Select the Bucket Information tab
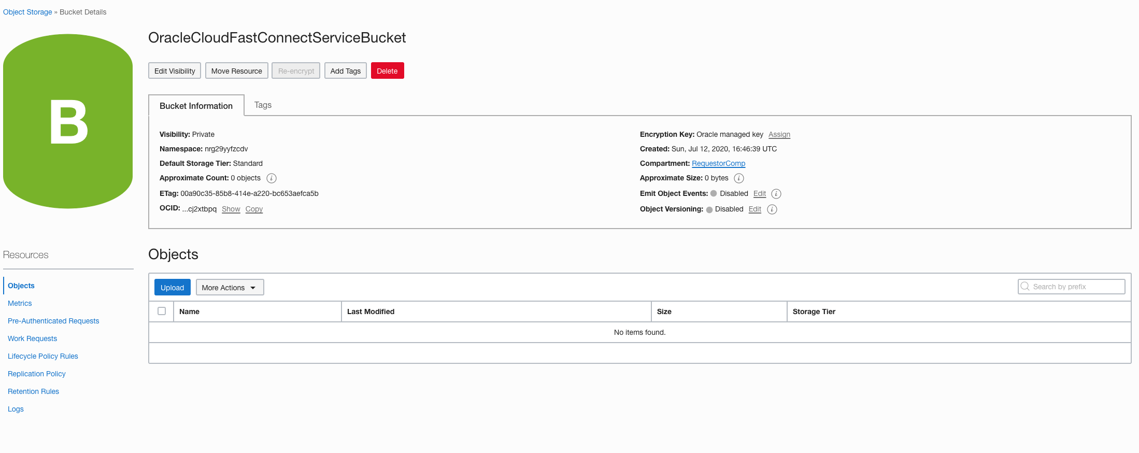1139x453 pixels. [196, 106]
